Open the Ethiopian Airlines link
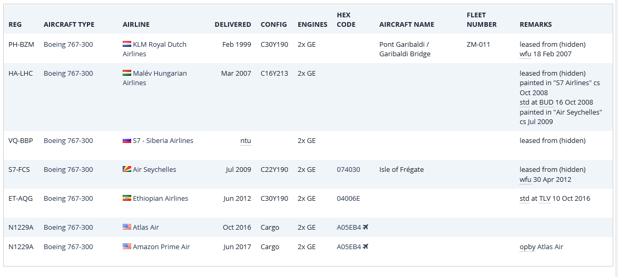 pos(160,198)
